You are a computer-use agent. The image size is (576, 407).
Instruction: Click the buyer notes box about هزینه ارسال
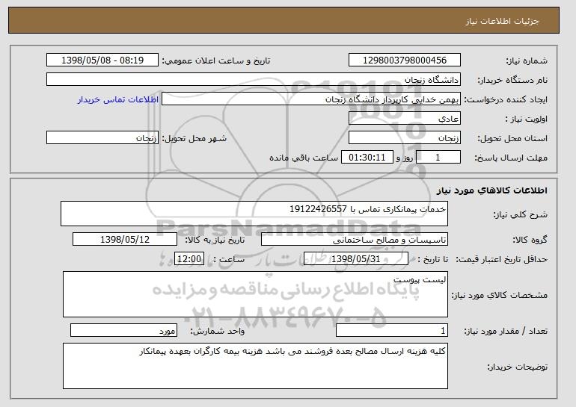(x=255, y=366)
